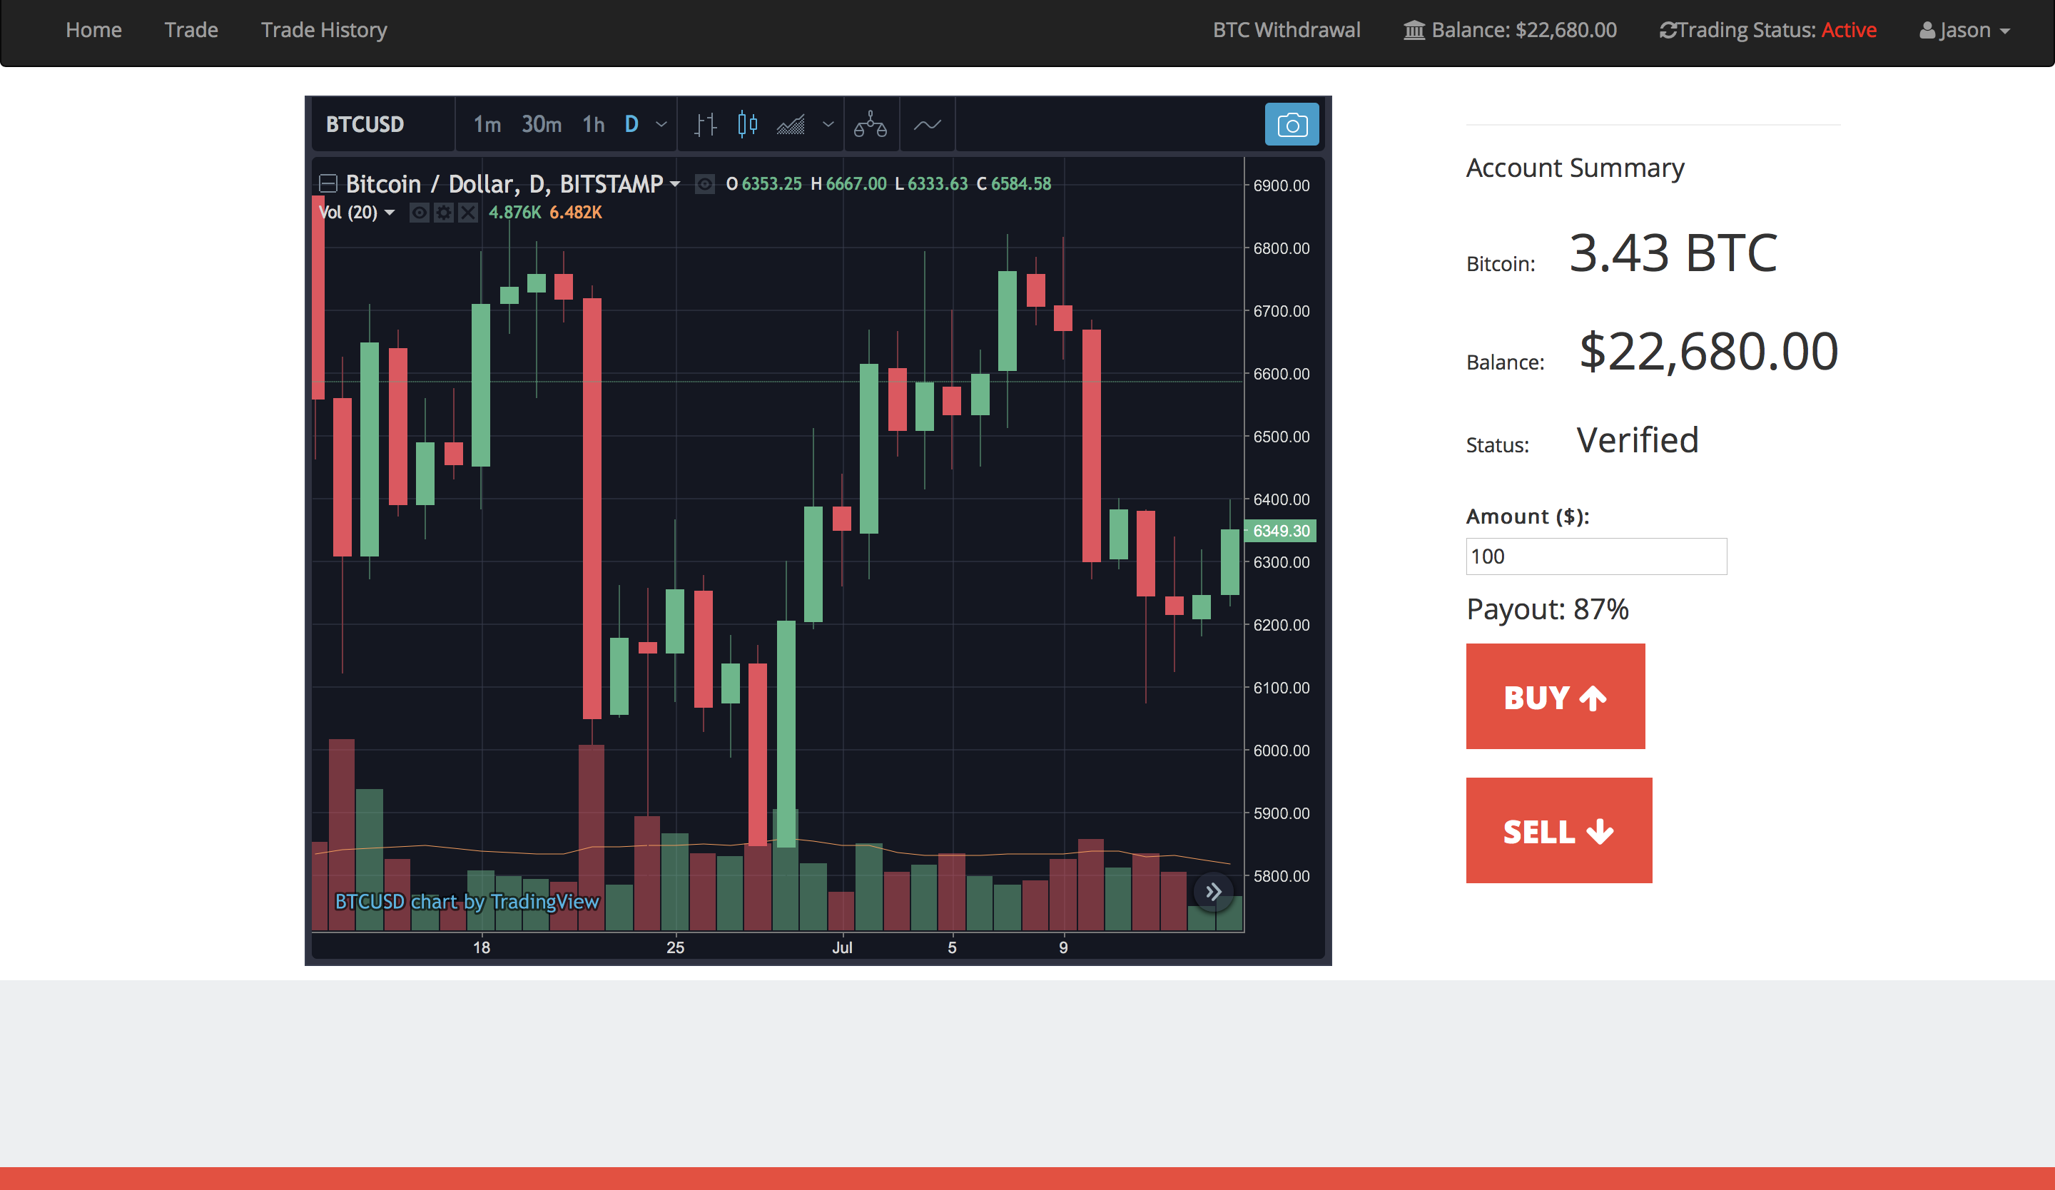Take a chart snapshot with camera icon
This screenshot has width=2055, height=1190.
(1291, 125)
